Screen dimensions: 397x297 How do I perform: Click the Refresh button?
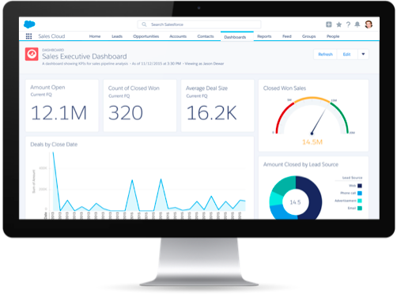326,55
